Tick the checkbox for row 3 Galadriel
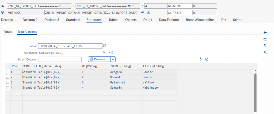The height and width of the screenshot is (114, 274). (7, 82)
